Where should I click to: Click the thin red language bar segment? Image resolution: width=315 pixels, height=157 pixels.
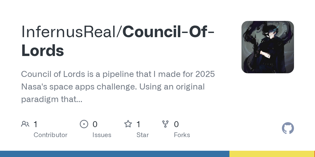(314, 154)
